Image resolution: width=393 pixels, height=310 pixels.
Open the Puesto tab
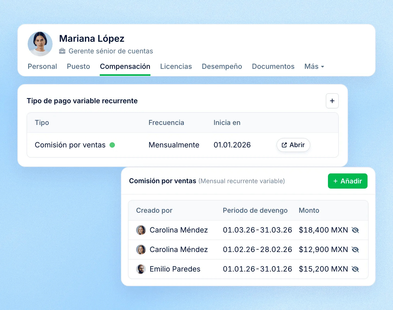coord(78,66)
